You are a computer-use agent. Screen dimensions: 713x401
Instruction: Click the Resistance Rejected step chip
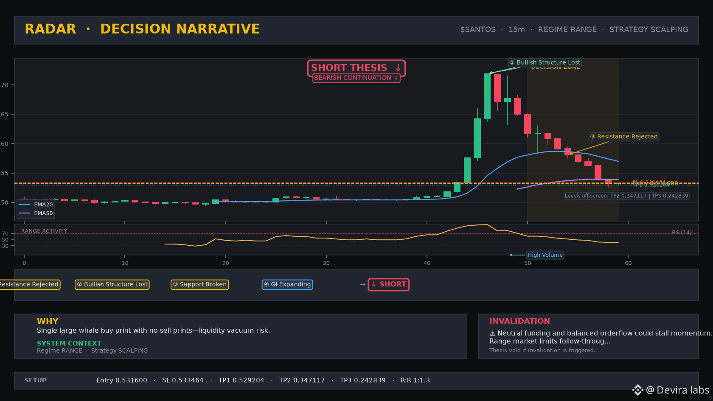[x=30, y=284]
